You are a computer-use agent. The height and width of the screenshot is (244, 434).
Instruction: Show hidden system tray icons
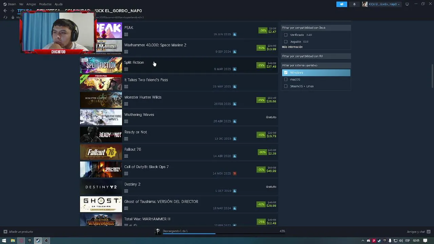click(363, 241)
